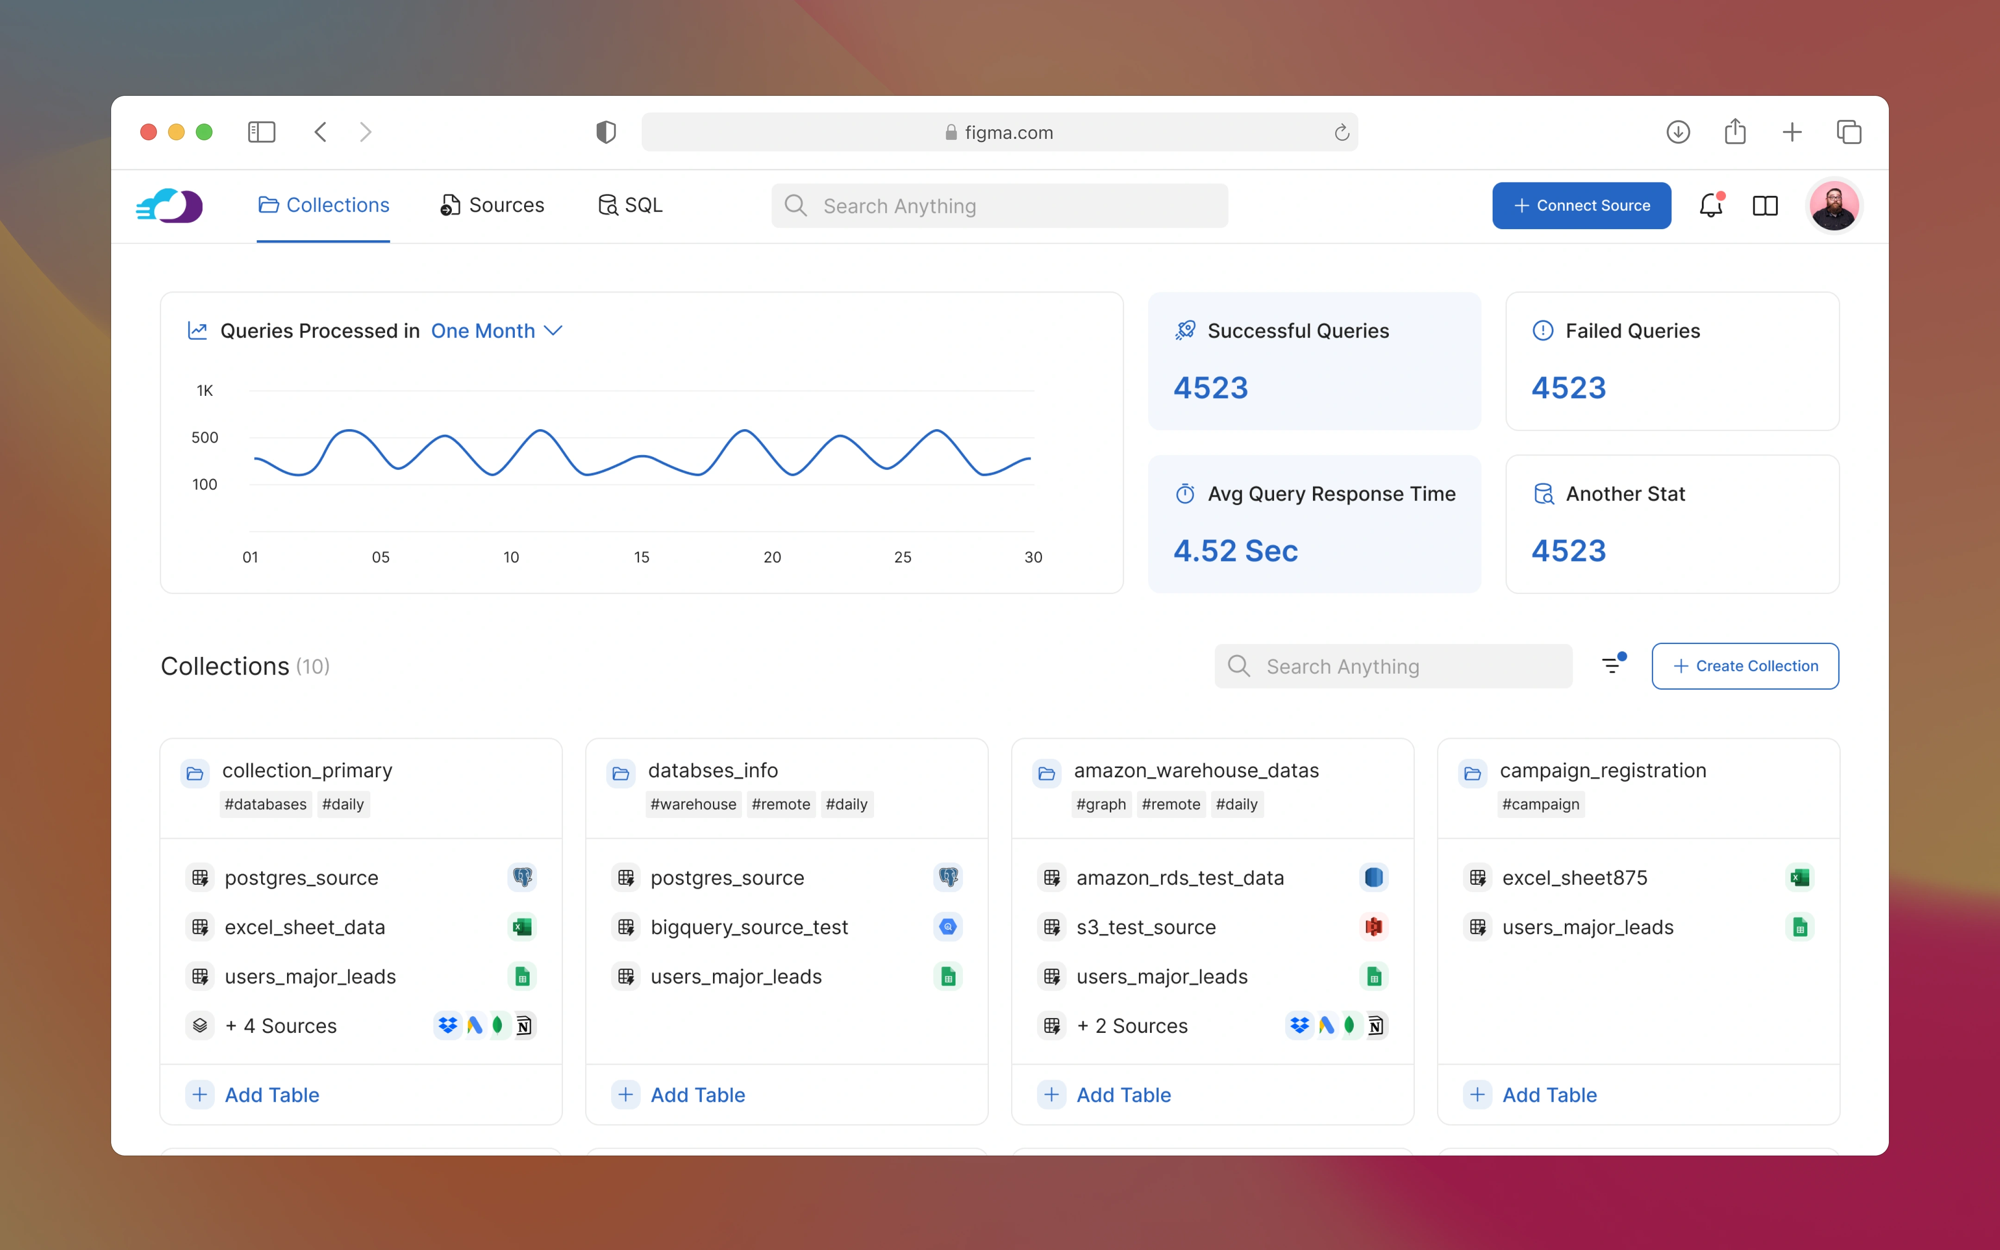Click the #databases tag
This screenshot has height=1250, width=2000.
pos(265,805)
